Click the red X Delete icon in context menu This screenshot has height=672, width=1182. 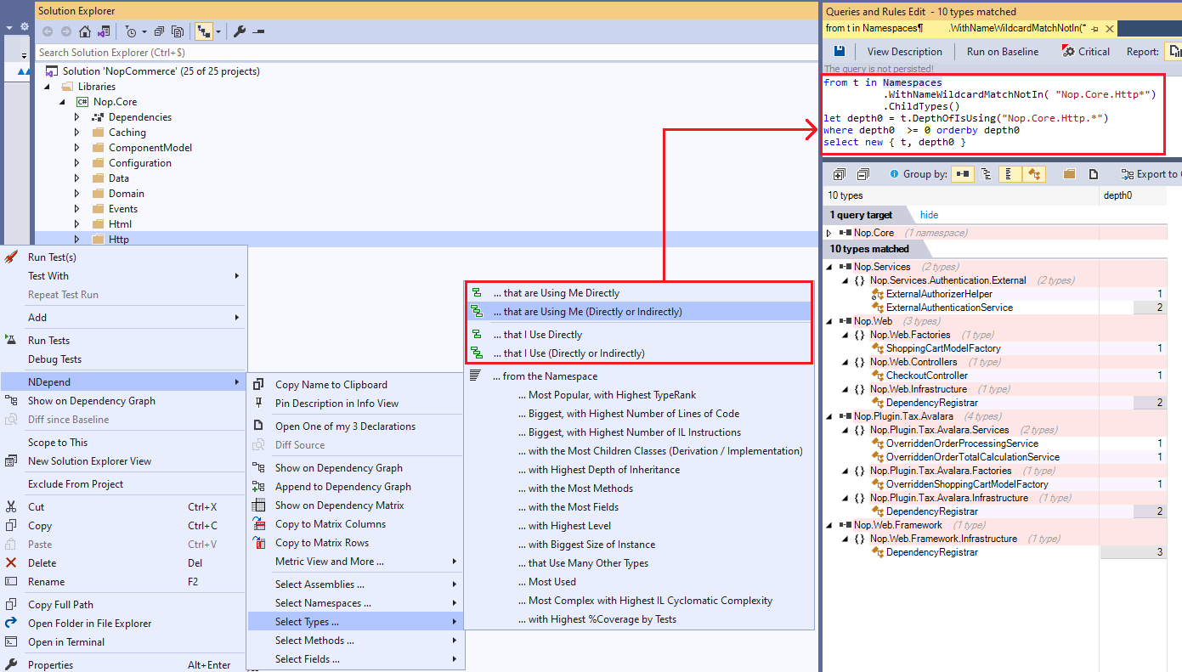click(x=11, y=562)
